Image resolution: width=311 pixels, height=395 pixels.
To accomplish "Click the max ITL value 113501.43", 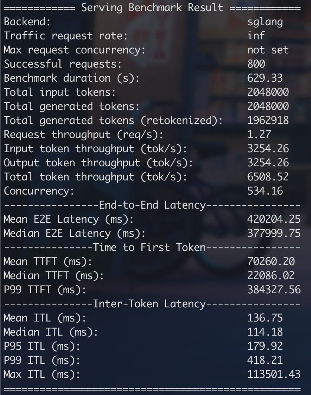I will point(274,374).
